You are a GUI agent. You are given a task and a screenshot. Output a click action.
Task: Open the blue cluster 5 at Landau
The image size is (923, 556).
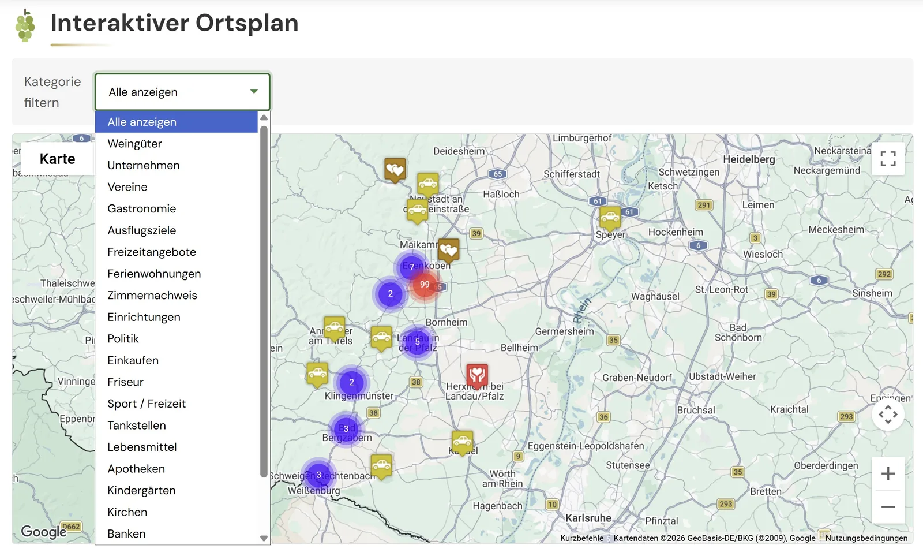417,342
